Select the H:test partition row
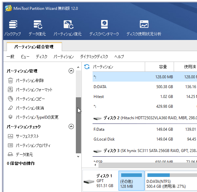Screen dimensions: 197x192 145,97
